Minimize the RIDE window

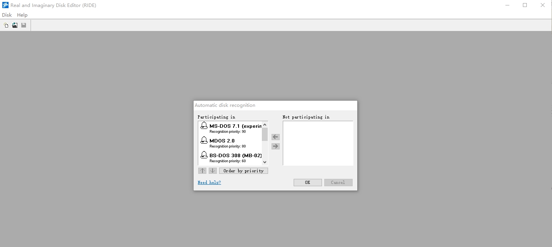(507, 5)
